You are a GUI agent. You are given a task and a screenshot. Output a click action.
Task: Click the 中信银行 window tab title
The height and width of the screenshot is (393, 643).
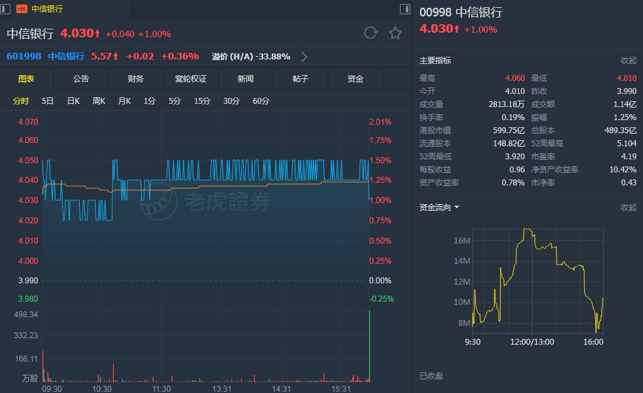coord(47,9)
